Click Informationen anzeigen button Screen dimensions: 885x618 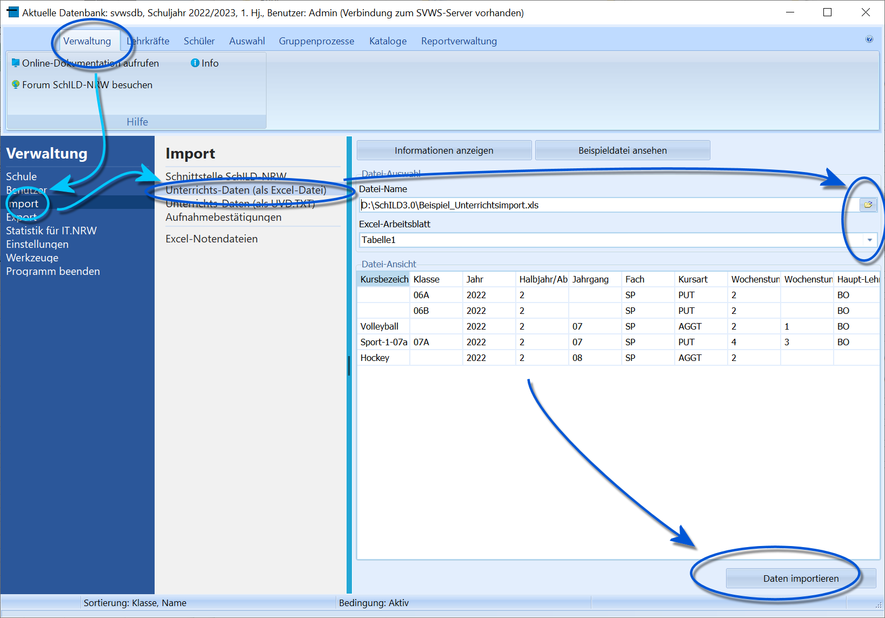pos(444,150)
